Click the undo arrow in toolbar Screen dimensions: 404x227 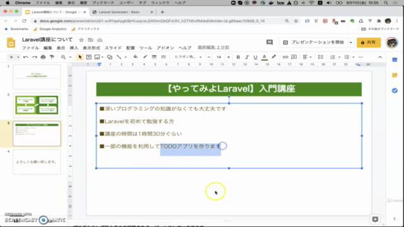(25, 57)
